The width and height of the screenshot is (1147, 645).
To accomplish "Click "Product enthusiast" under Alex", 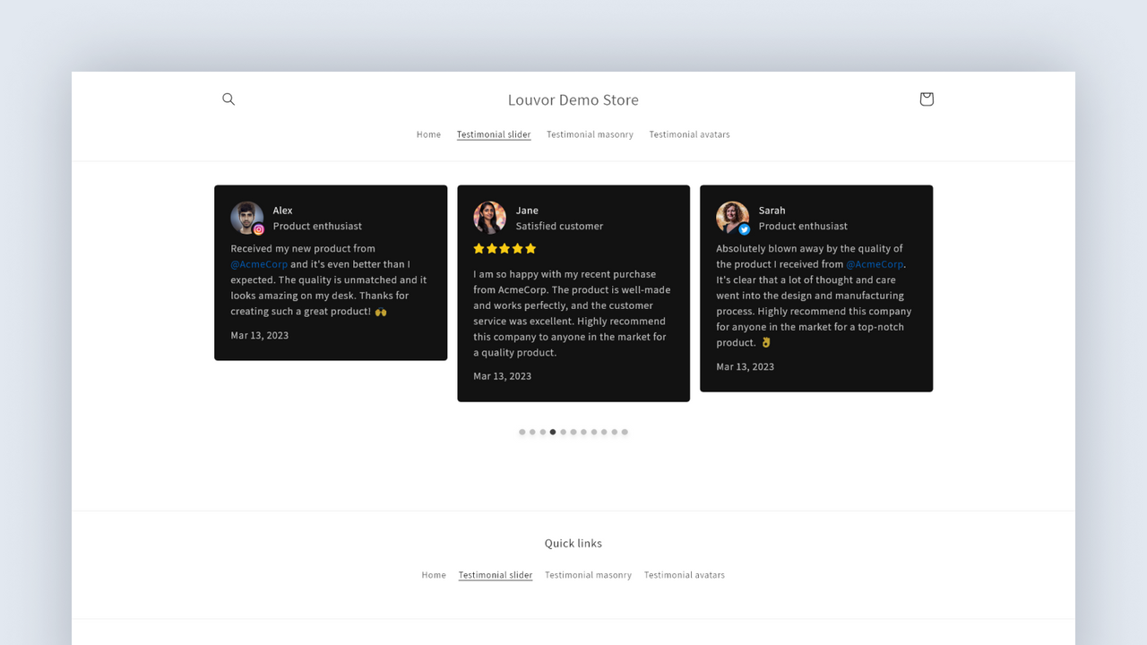I will 317,227.
